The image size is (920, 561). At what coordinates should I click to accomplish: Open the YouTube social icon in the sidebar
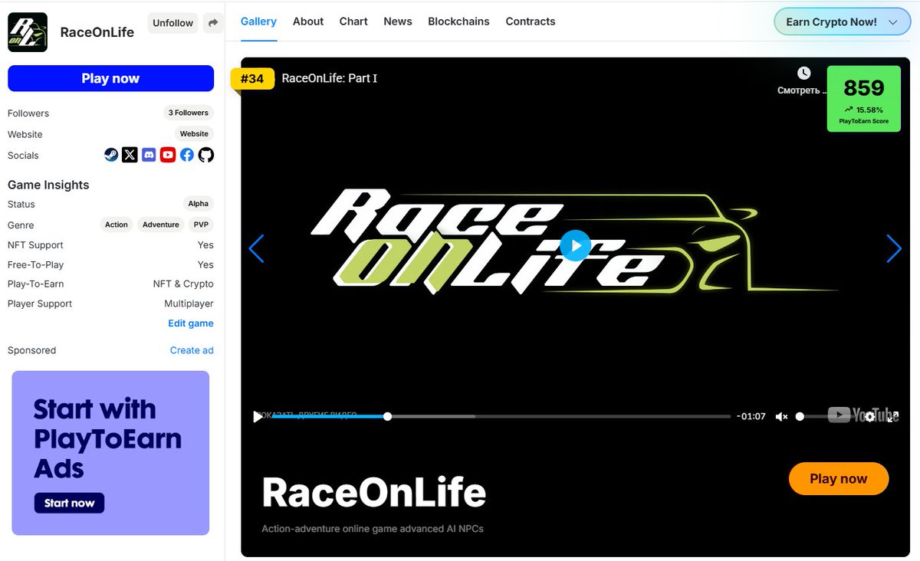click(x=168, y=155)
